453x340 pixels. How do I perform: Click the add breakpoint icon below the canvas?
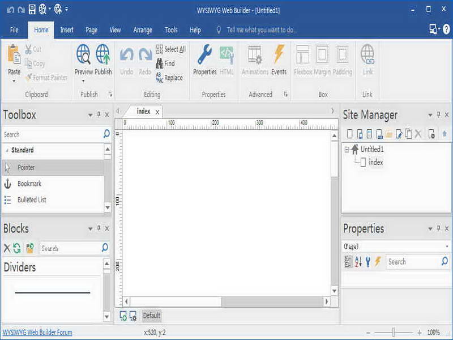(123, 316)
